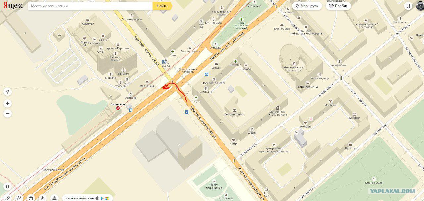
Task: Open the user profile avatar
Action: tap(420, 6)
